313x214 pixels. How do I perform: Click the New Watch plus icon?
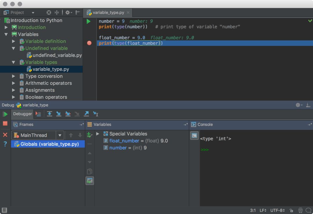[x=90, y=135]
